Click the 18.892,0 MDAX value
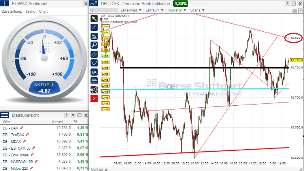Screen dimensions: 304x171 (64, 141)
